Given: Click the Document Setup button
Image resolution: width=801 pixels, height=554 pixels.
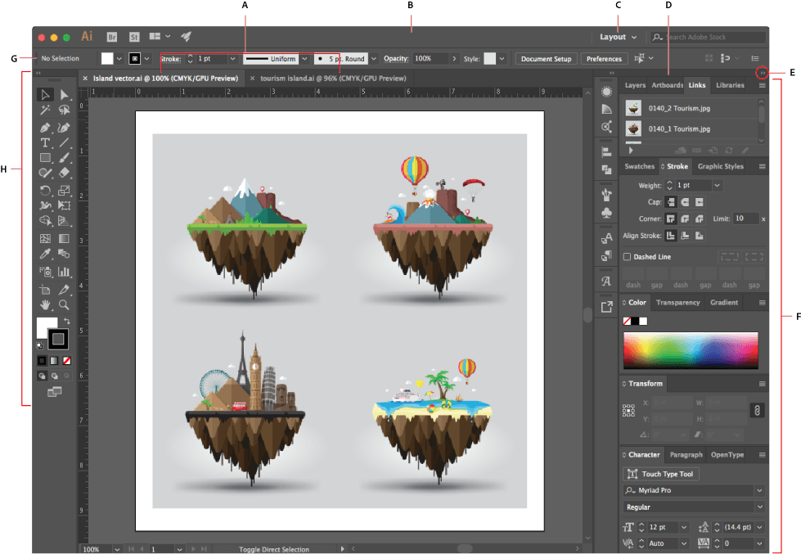Looking at the screenshot, I should [x=546, y=58].
